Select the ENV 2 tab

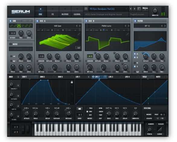tap(43, 77)
